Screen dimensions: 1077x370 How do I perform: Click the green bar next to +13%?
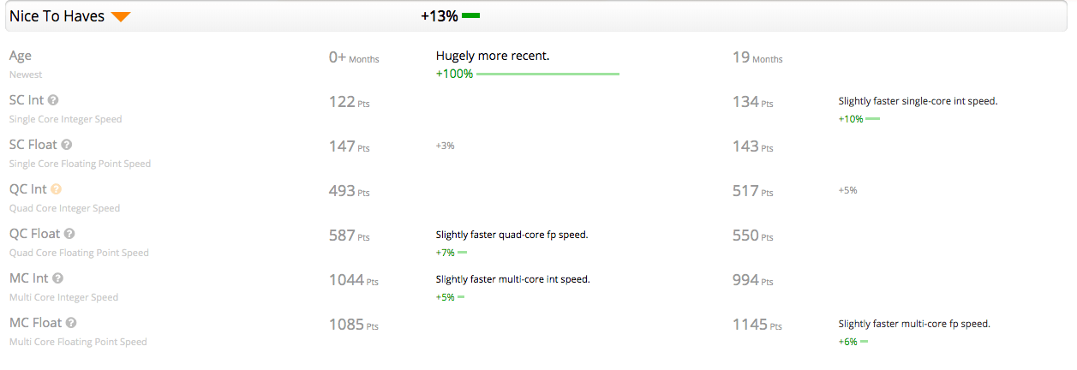point(470,16)
